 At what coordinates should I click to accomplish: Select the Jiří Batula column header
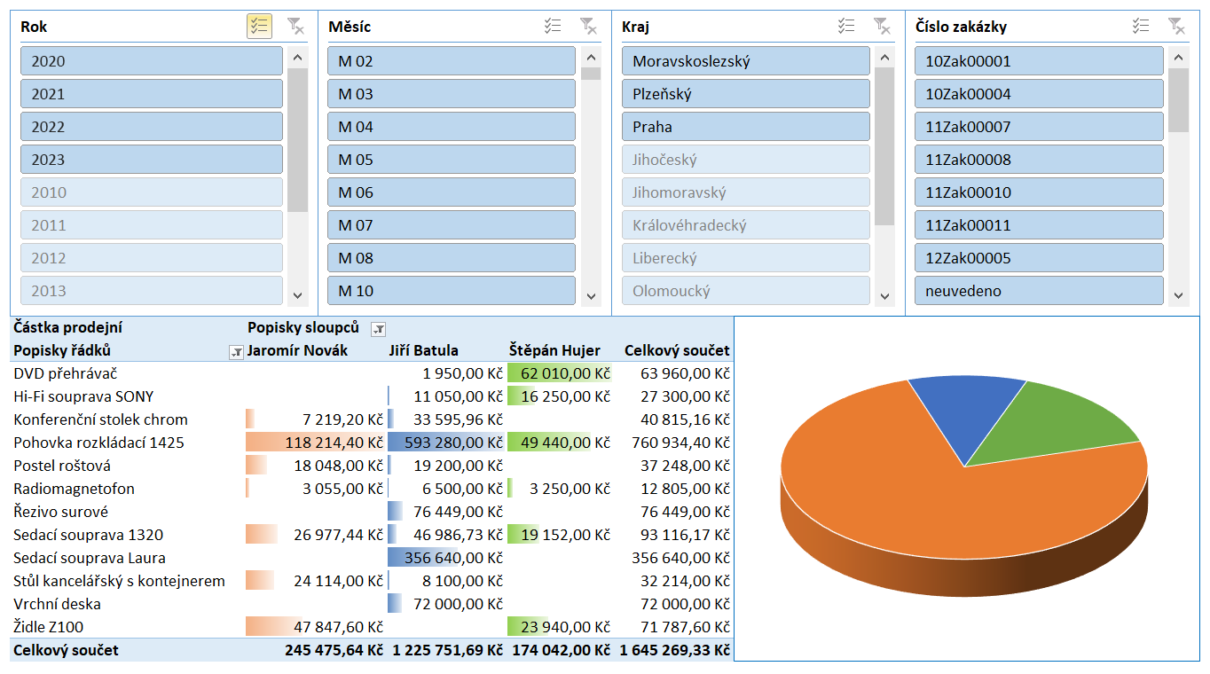click(424, 350)
